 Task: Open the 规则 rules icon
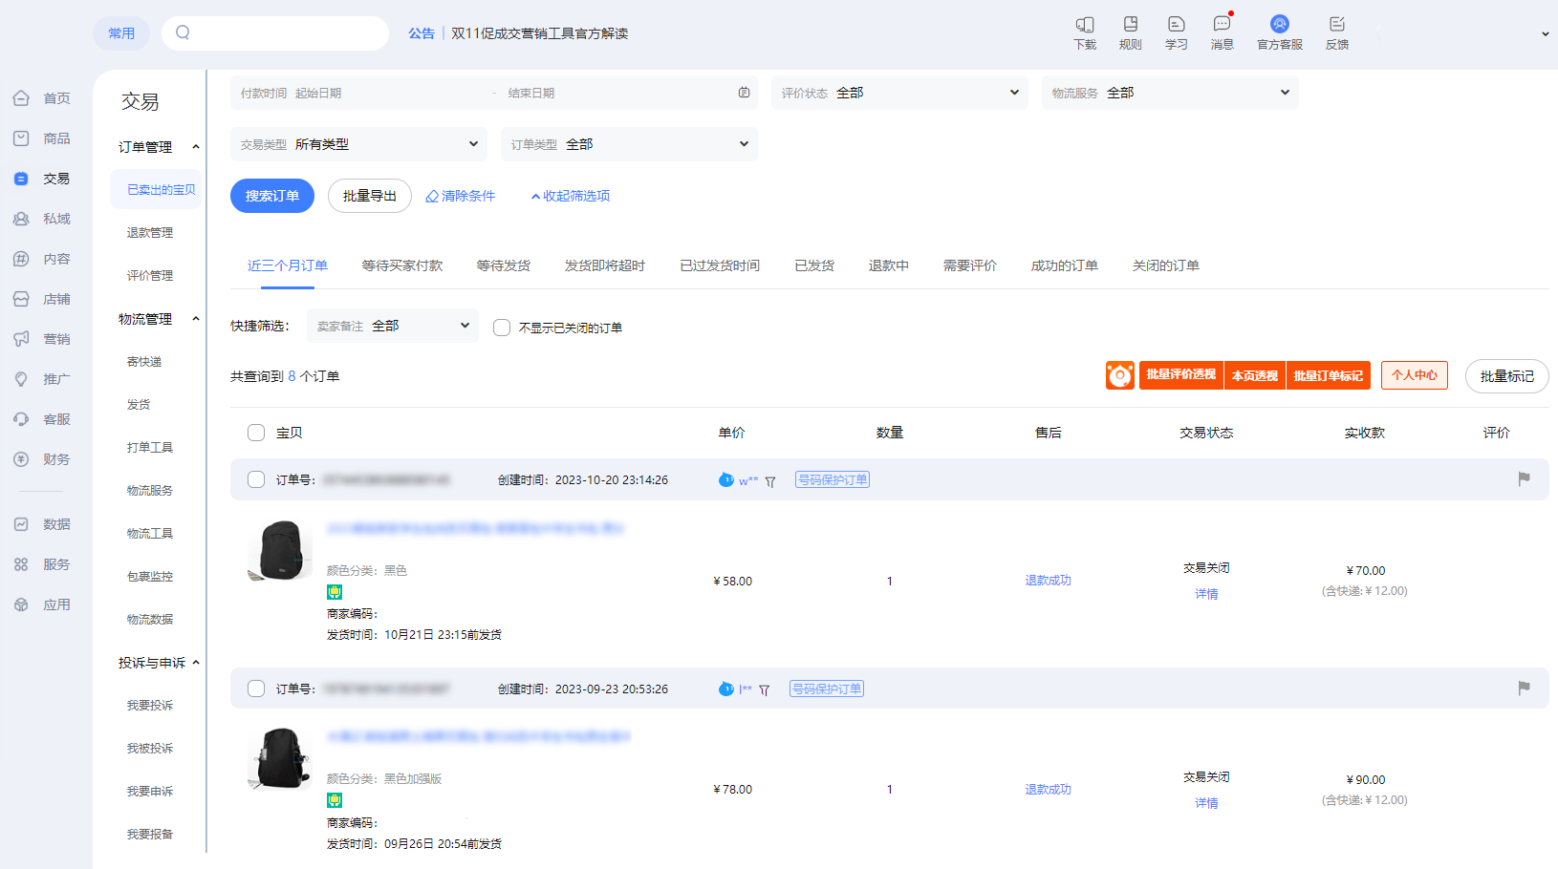point(1131,25)
